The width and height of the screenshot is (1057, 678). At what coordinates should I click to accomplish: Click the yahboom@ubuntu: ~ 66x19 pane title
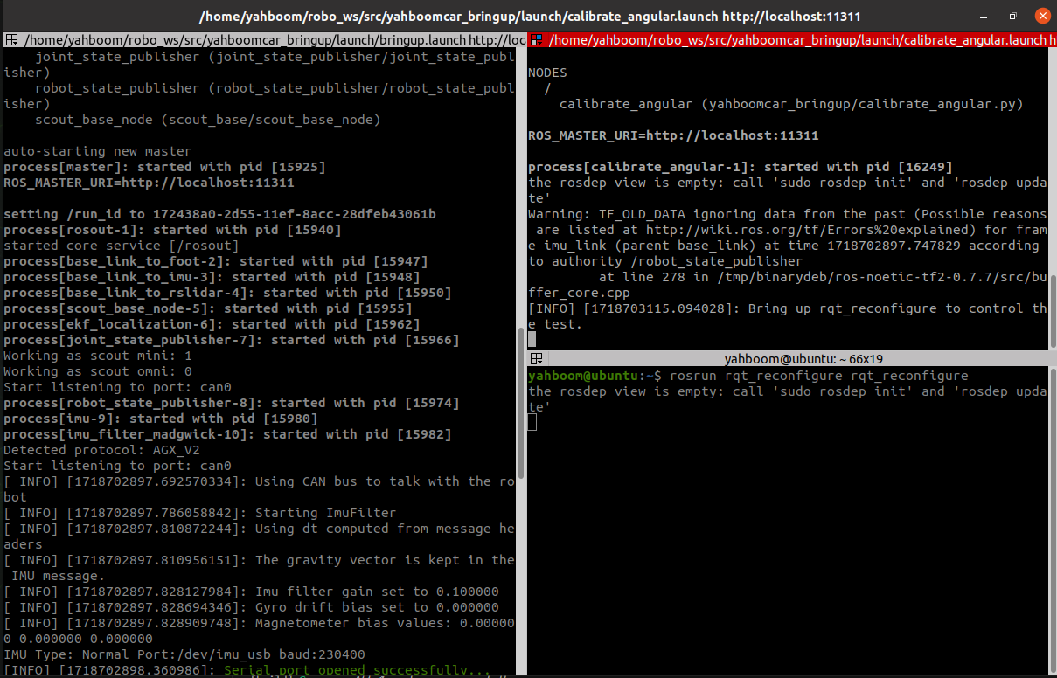tap(792, 359)
